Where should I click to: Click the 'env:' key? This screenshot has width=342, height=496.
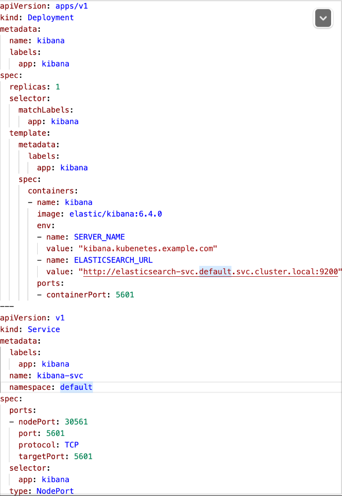pyautogui.click(x=46, y=226)
